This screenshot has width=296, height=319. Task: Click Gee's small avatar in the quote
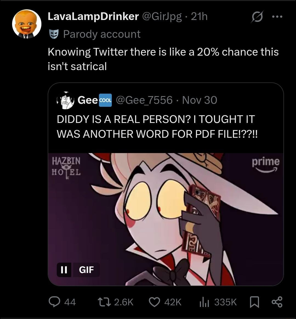pyautogui.click(x=66, y=100)
